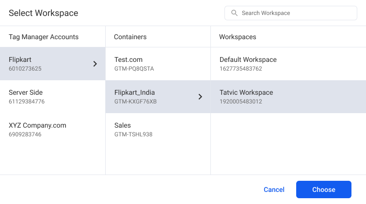Click the Cancel link
This screenshot has width=366, height=204.
point(274,189)
